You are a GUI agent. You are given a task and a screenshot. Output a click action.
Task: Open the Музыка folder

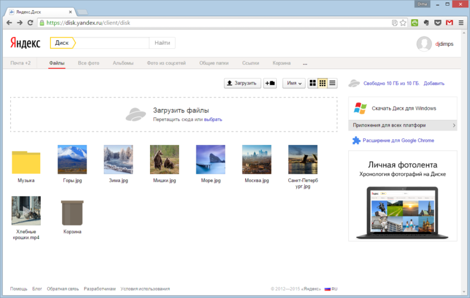[26, 161]
